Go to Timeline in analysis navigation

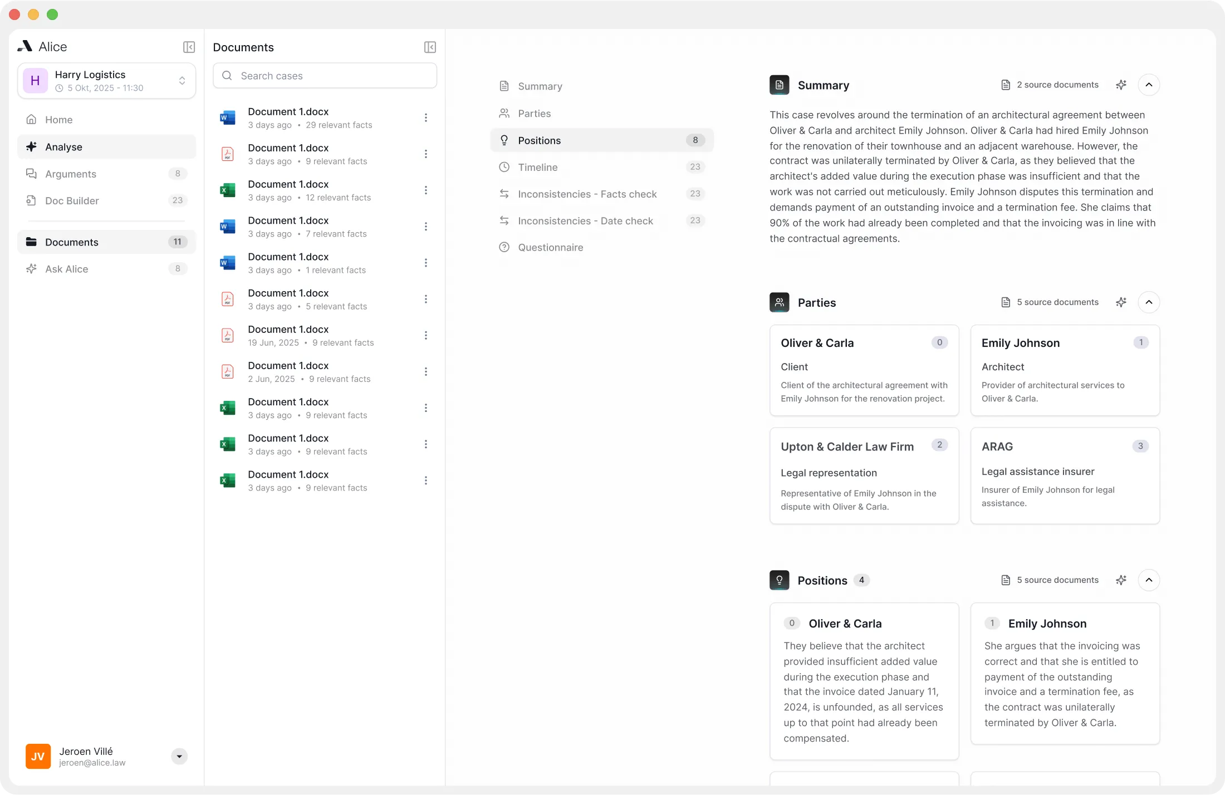pyautogui.click(x=537, y=168)
